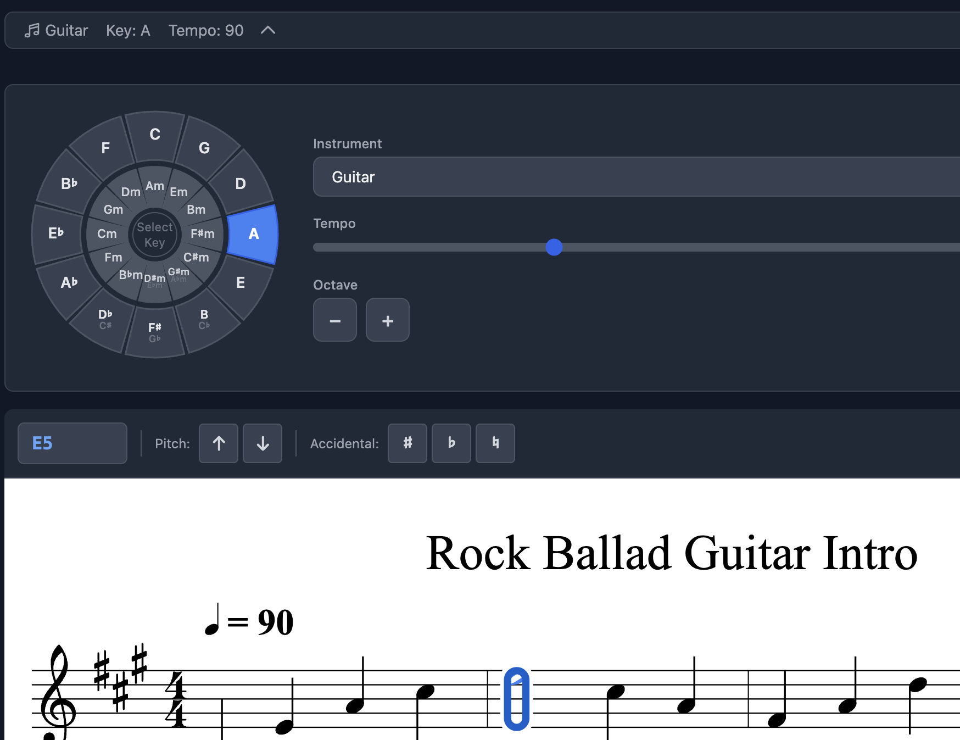Screen dimensions: 960x740
Task: Open the Instrument dropdown showing Guitar
Action: click(632, 177)
